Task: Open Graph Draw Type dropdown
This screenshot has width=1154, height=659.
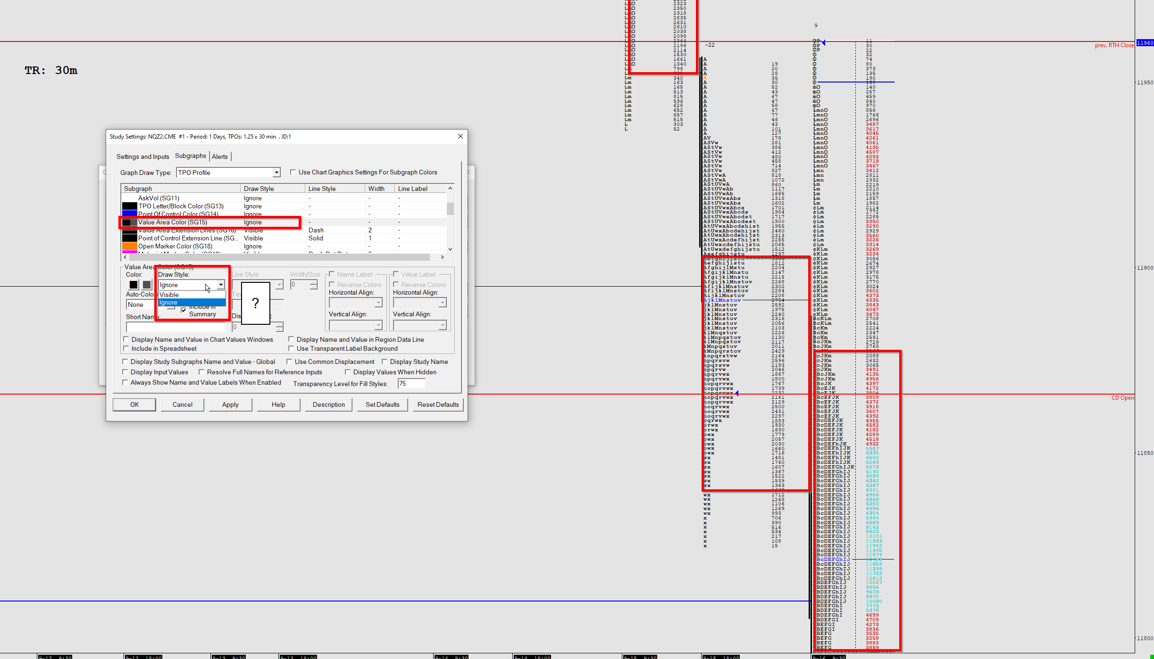Action: (277, 173)
